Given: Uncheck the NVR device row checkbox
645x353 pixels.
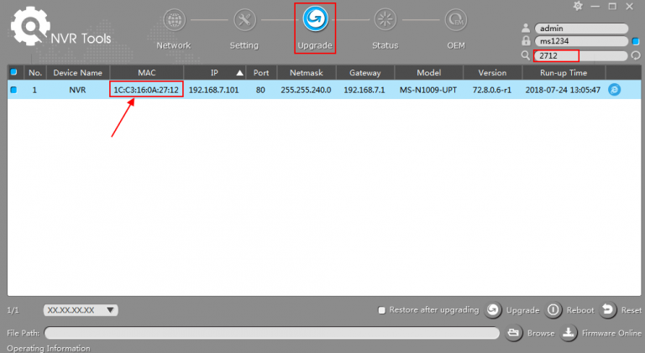Looking at the screenshot, I should coord(13,89).
